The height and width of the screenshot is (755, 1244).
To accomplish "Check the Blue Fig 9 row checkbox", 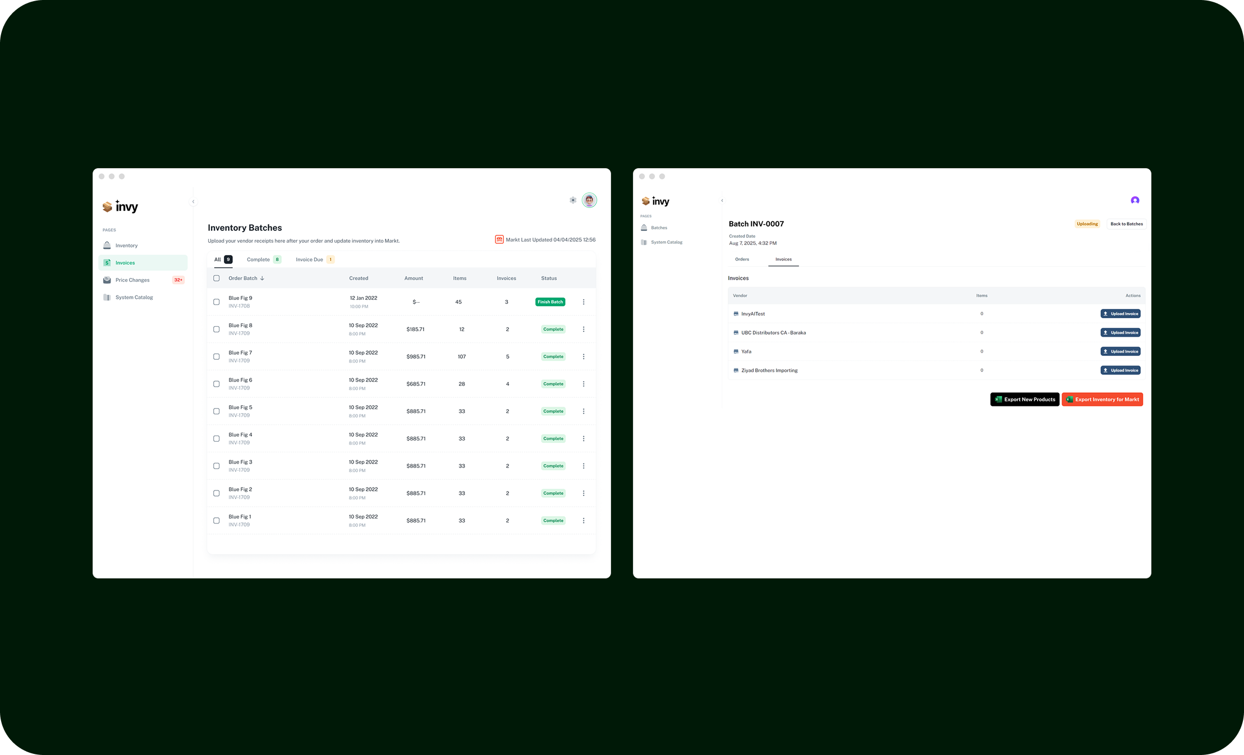I will tap(217, 302).
